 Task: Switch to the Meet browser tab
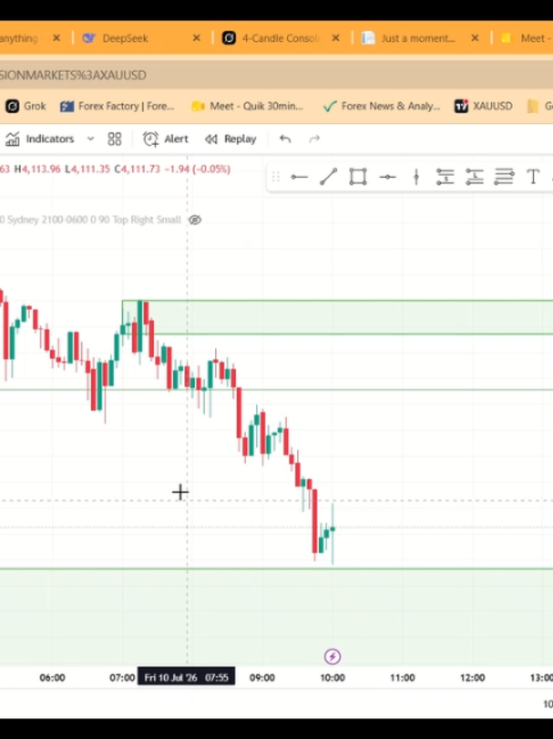pos(527,38)
